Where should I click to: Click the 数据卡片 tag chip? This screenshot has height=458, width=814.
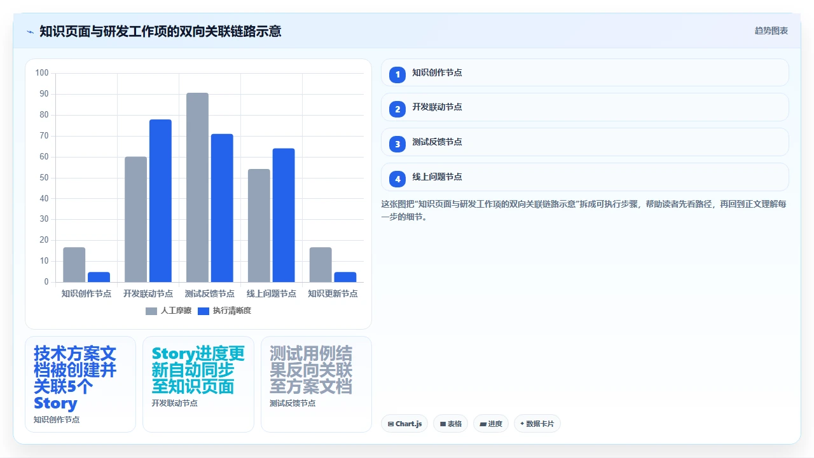[537, 424]
